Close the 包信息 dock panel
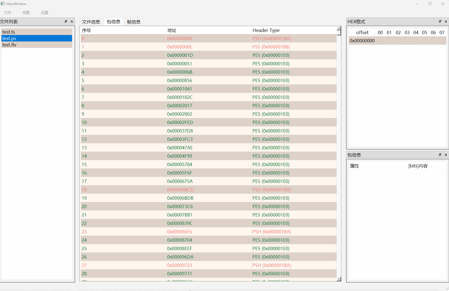The width and height of the screenshot is (449, 291). coord(446,155)
